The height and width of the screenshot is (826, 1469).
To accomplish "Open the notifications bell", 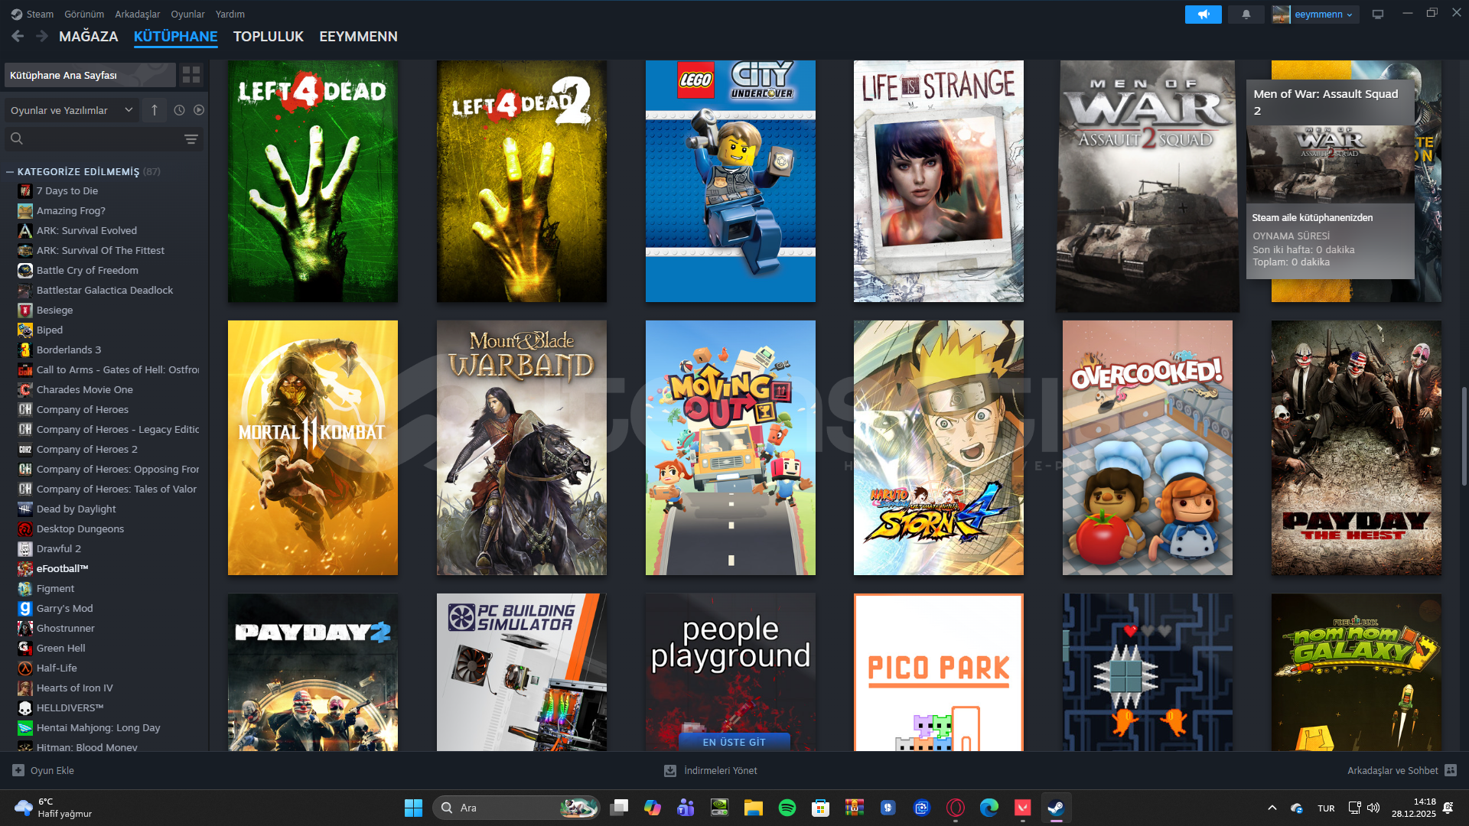I will 1246,15.
